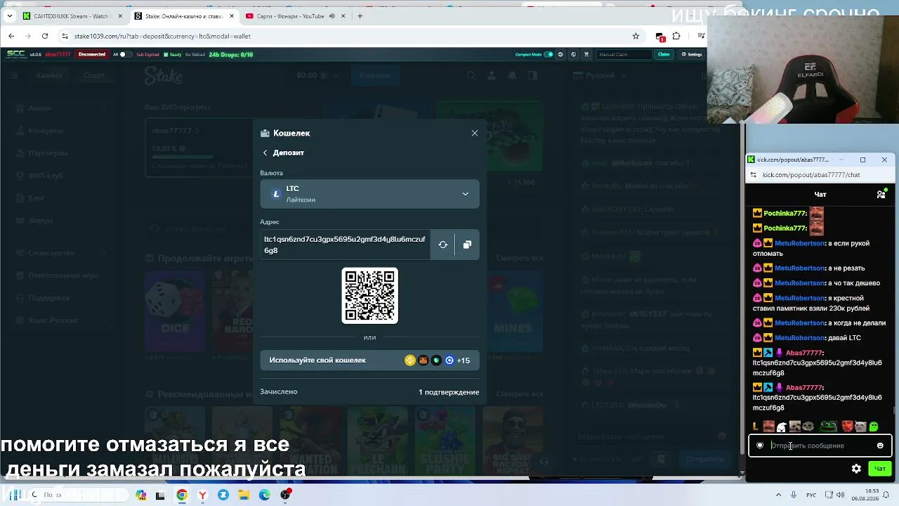
Task: Generate a new deposit address with refresh icon
Action: [442, 245]
